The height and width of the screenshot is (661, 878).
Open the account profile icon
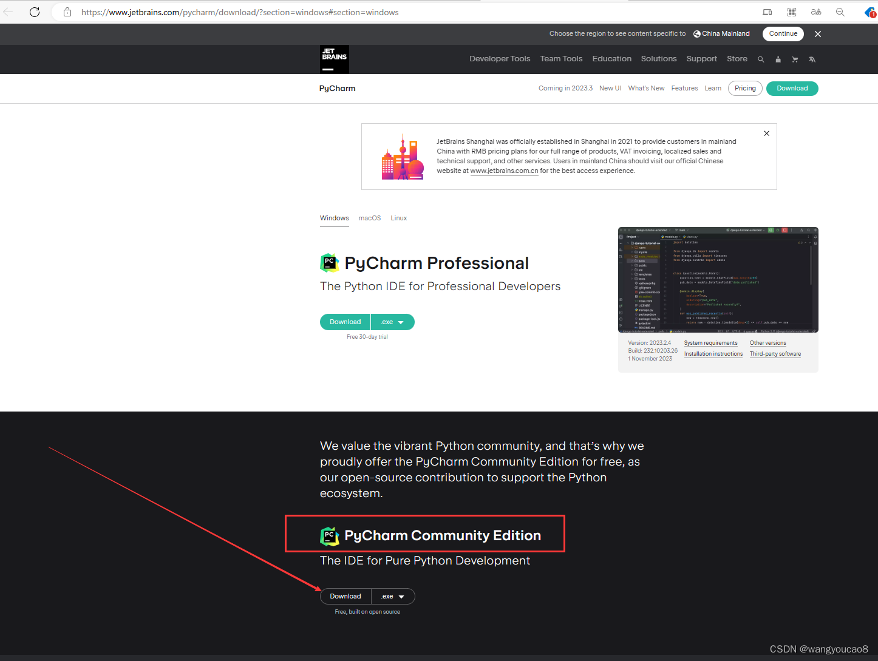click(x=778, y=59)
